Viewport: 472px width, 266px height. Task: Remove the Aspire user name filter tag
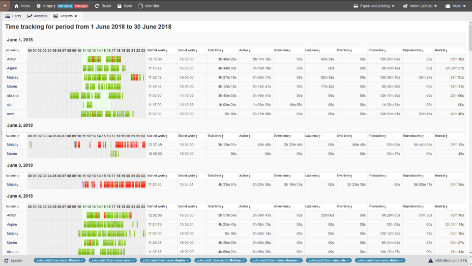(x=189, y=260)
